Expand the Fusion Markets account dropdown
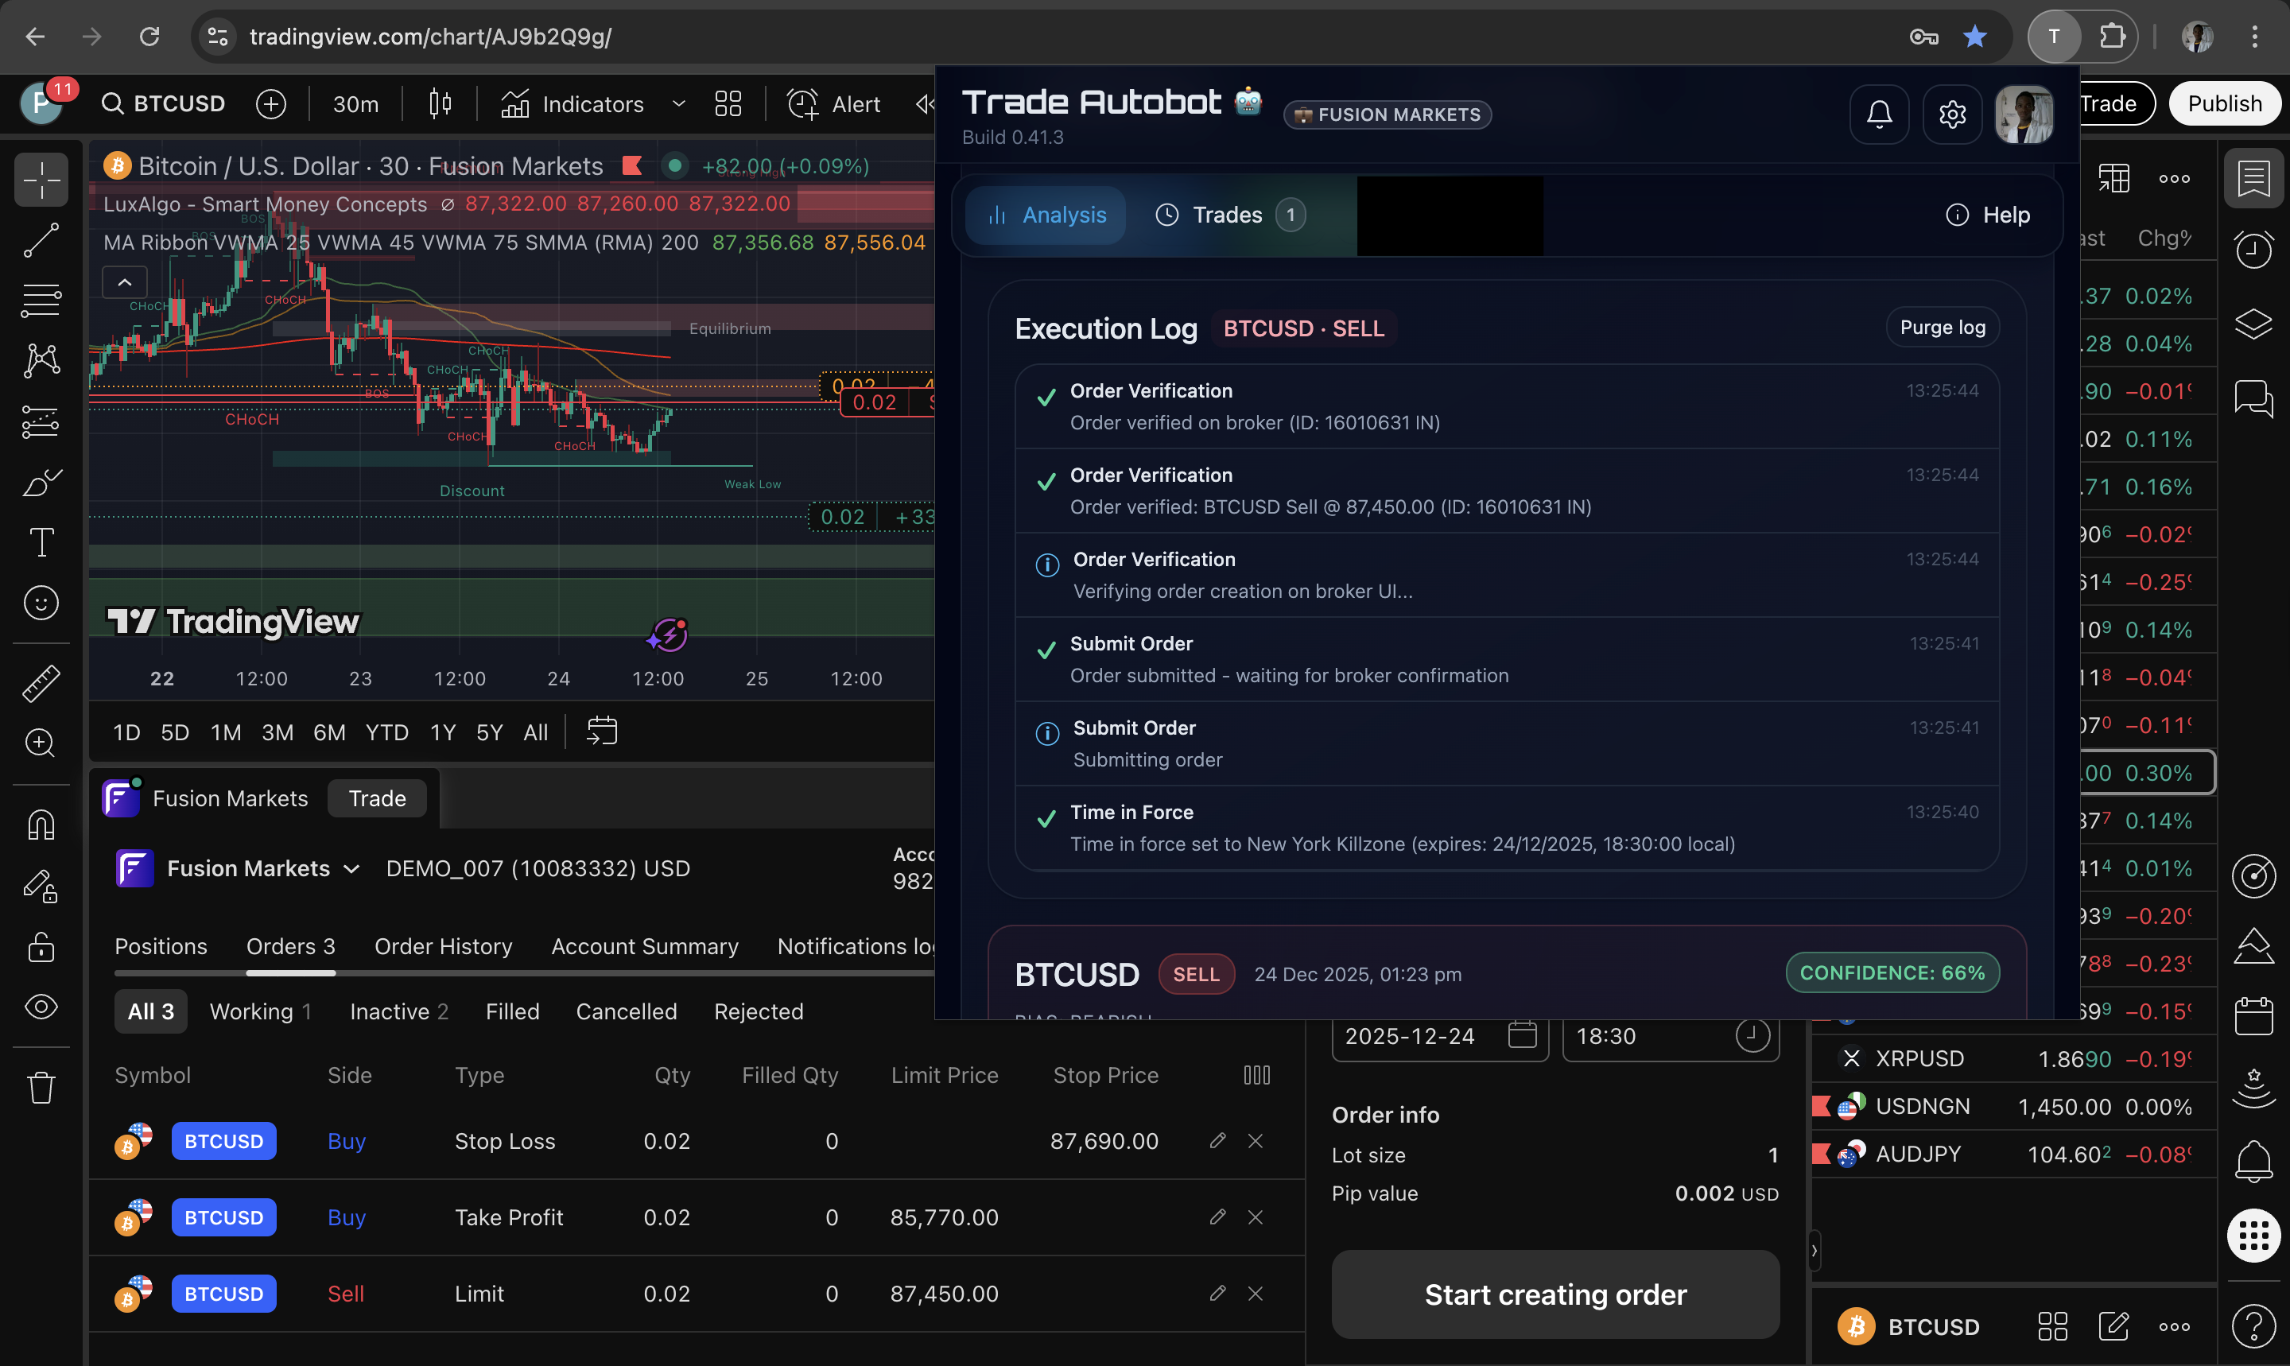Viewport: 2290px width, 1366px height. tap(351, 869)
